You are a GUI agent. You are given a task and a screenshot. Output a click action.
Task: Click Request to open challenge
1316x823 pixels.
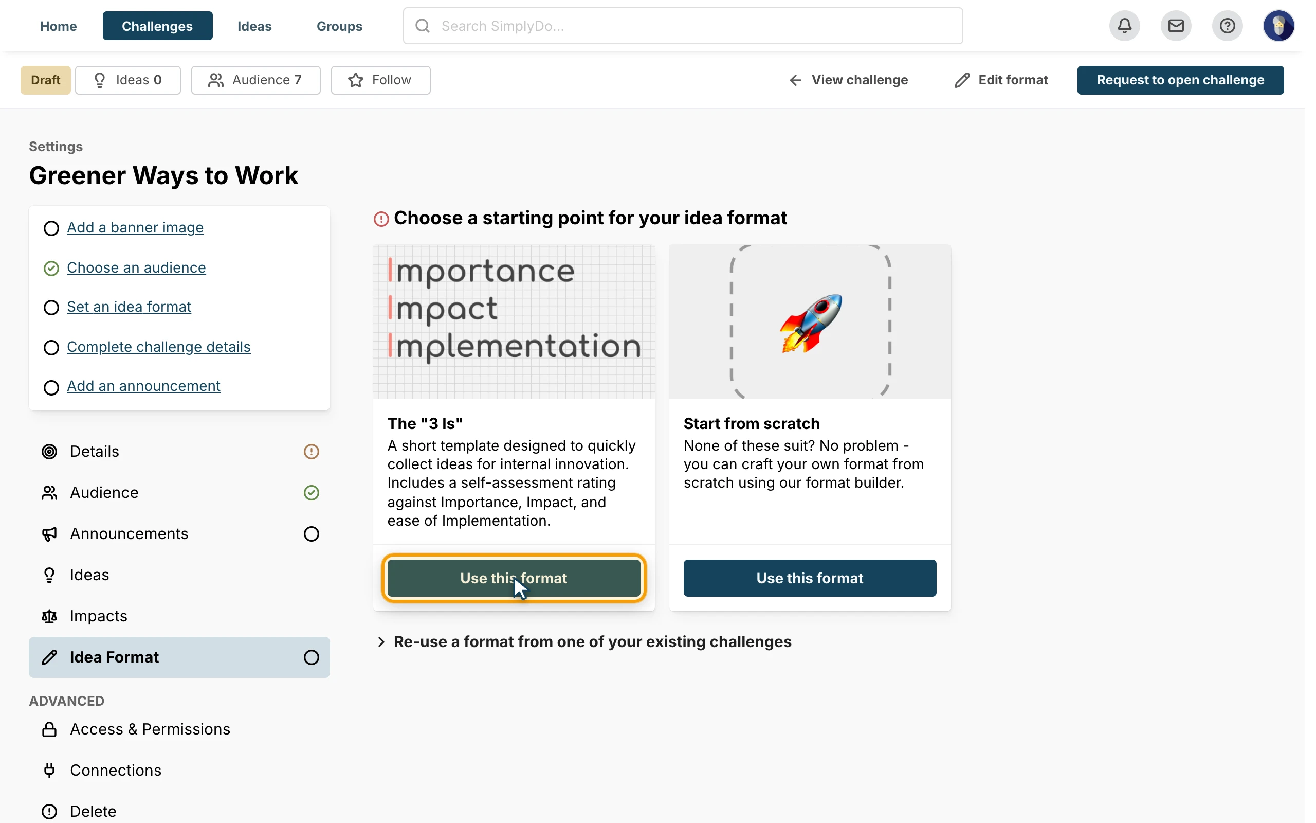pos(1180,80)
